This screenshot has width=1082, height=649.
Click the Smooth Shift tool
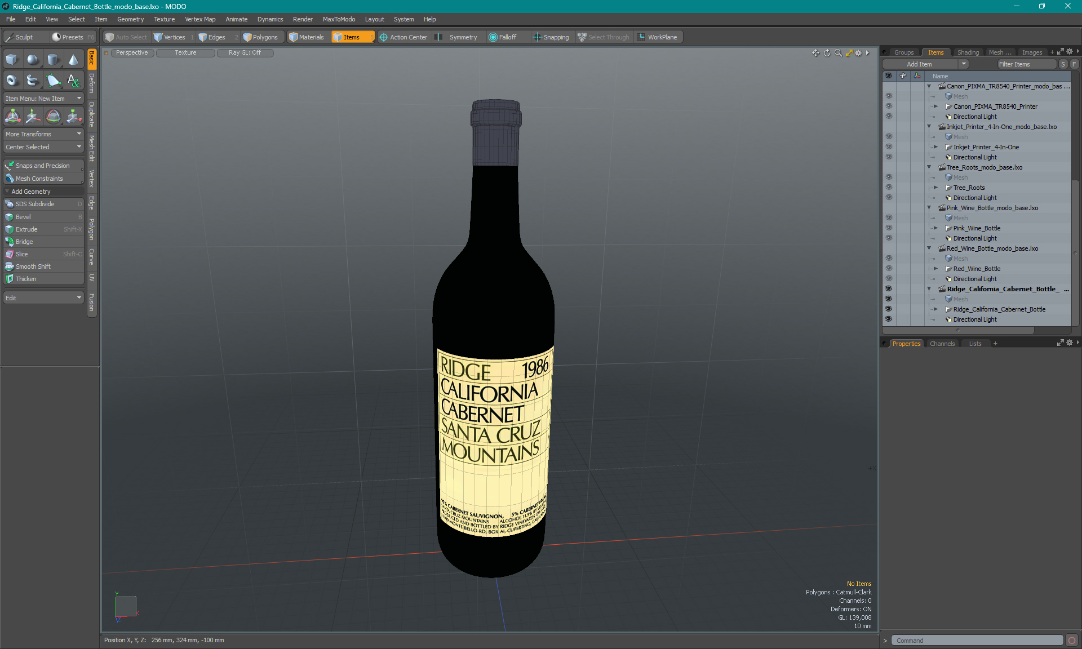43,266
